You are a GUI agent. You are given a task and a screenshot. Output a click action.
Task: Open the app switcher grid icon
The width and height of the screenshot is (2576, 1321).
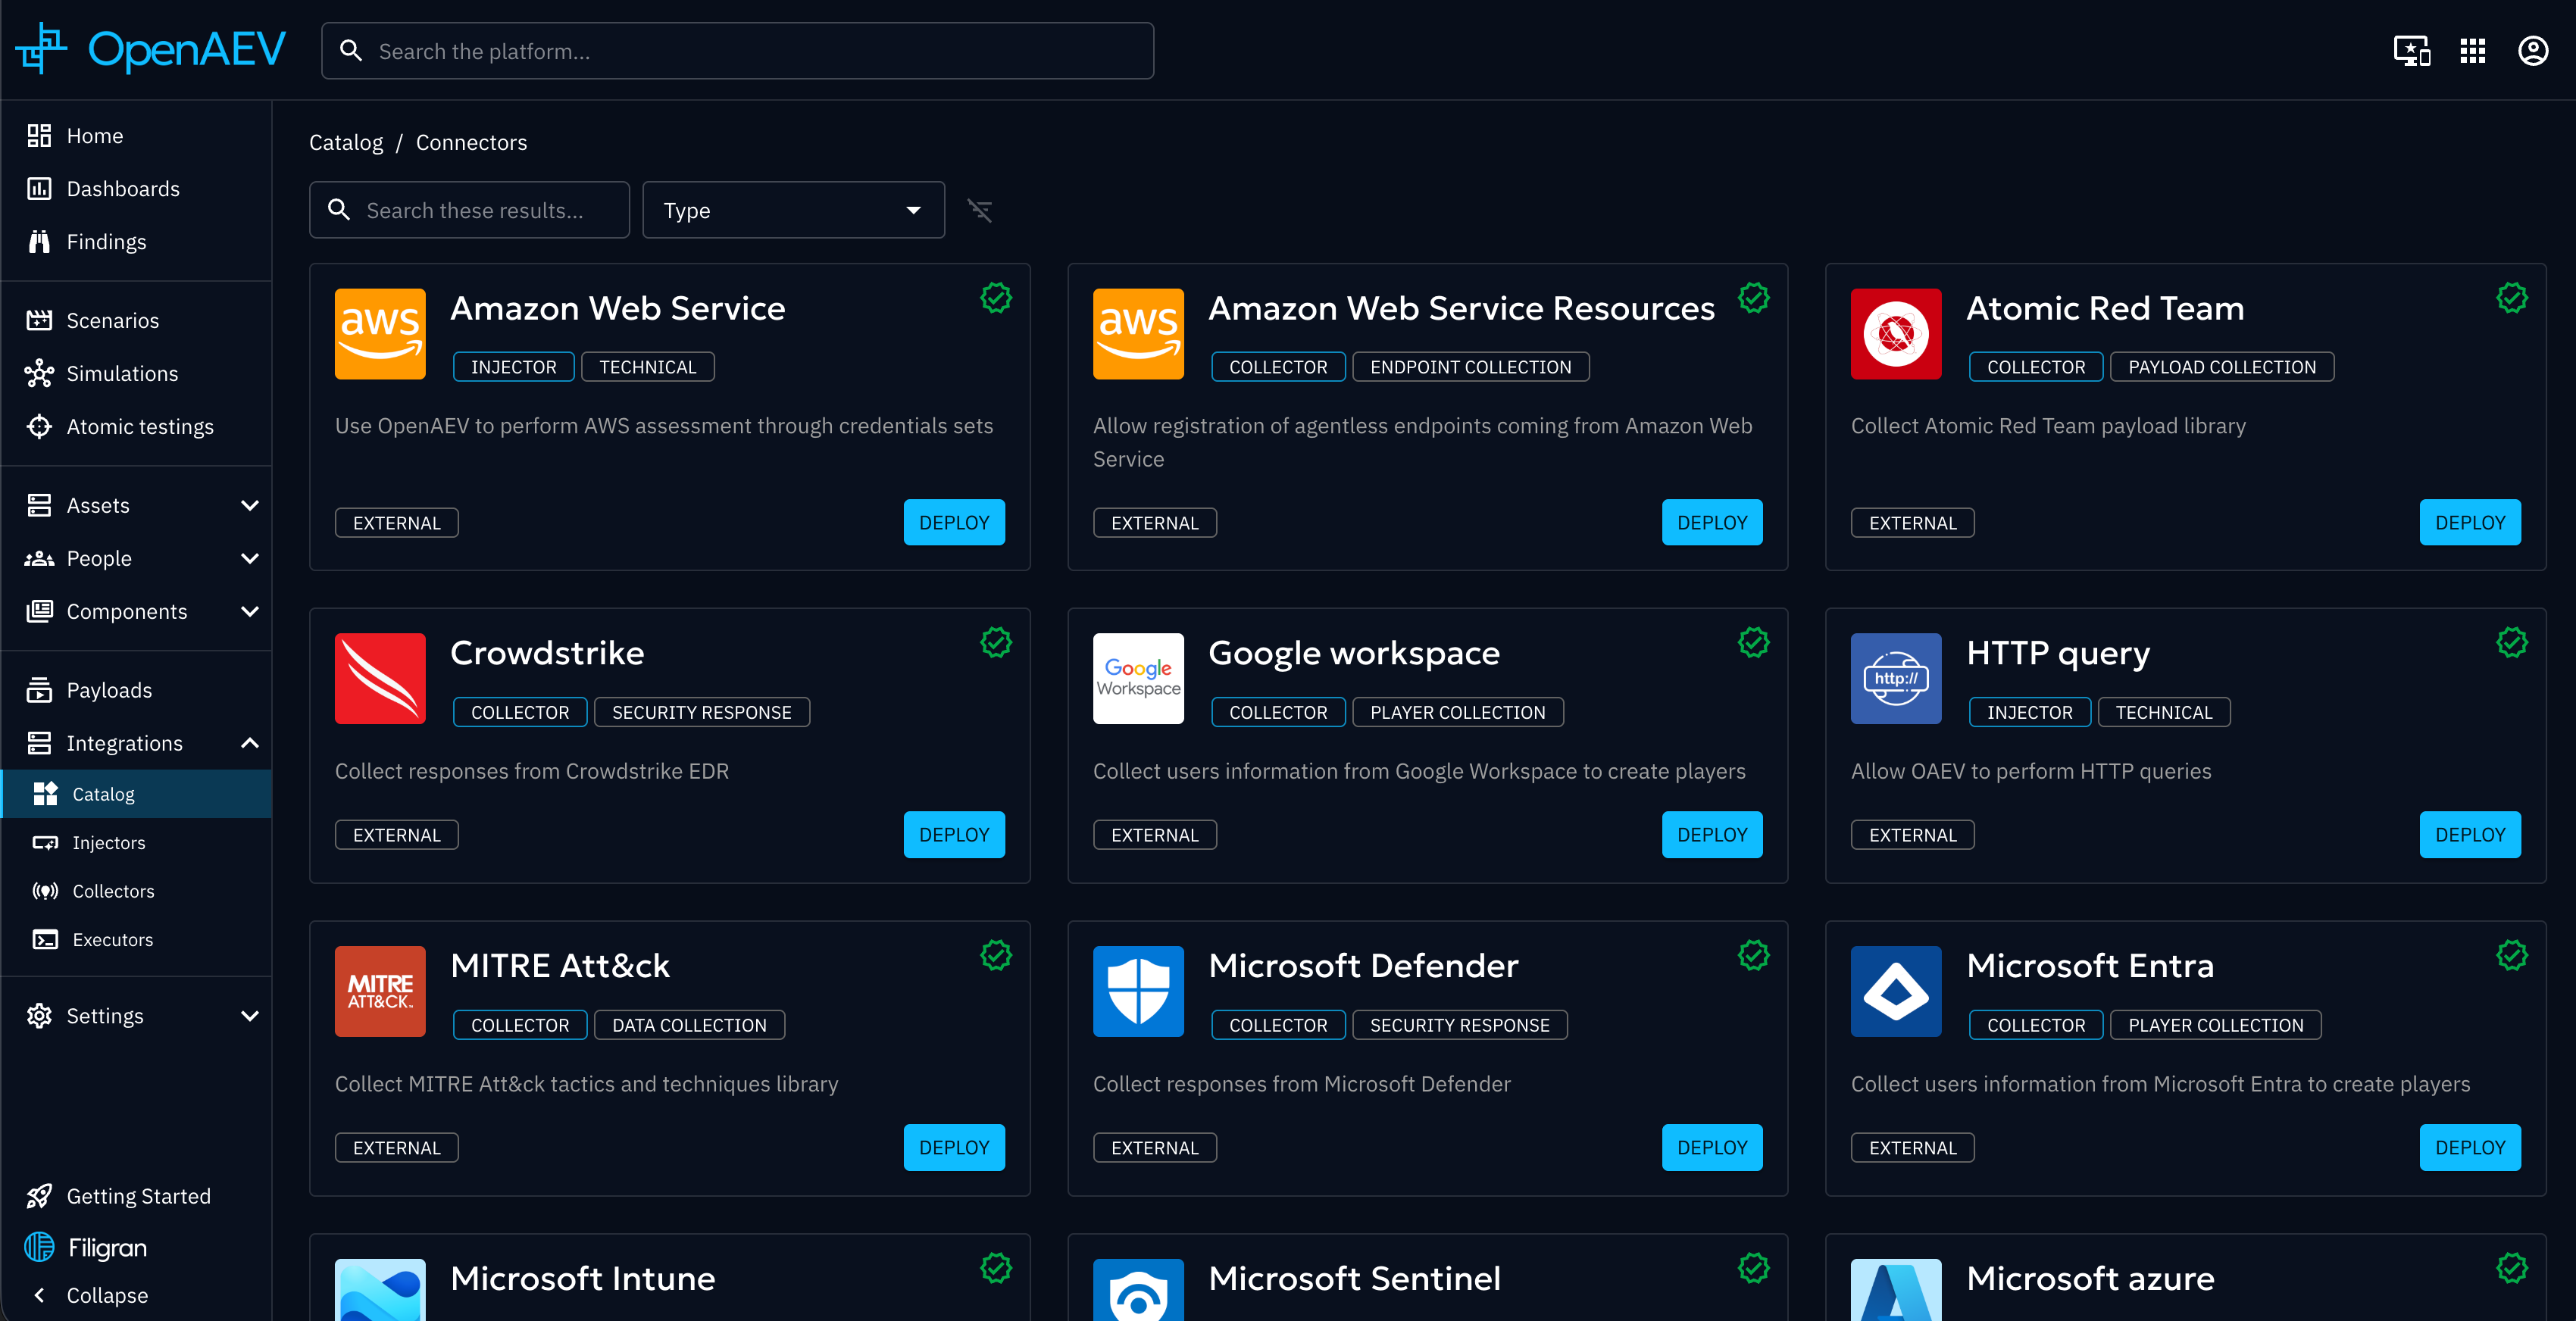click(2472, 51)
